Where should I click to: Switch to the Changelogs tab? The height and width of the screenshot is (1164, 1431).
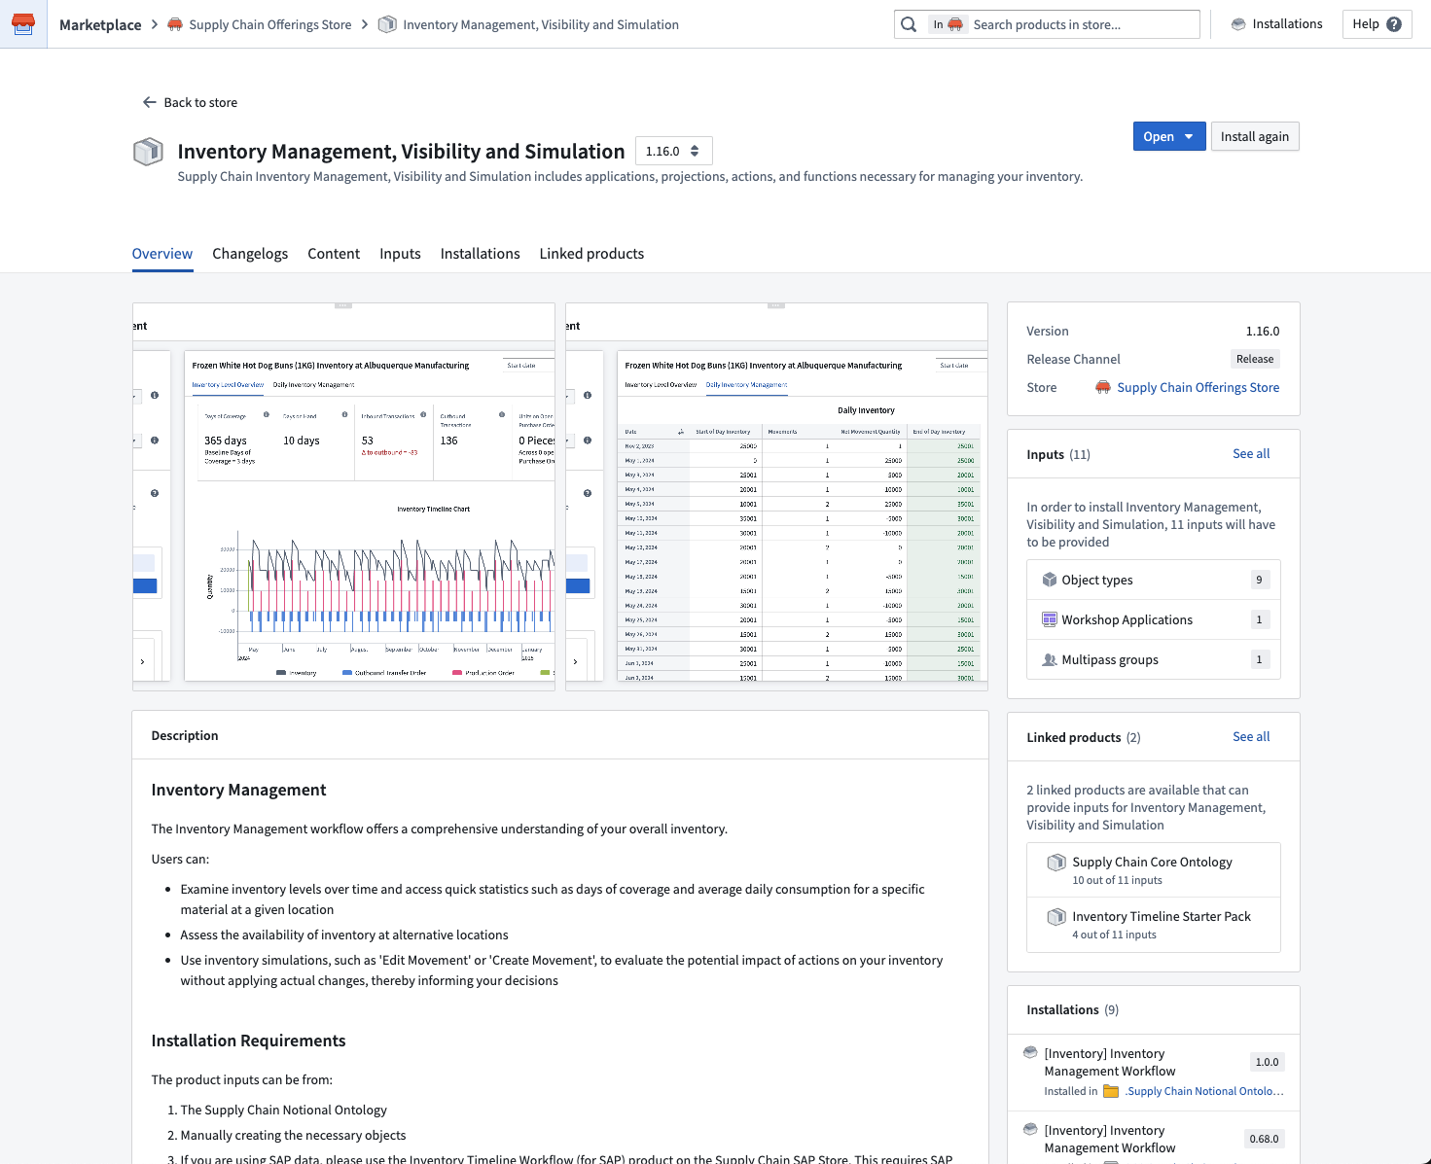[x=250, y=254]
